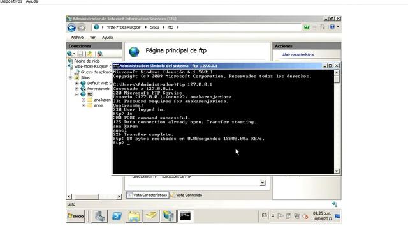
Task: Select Grupos de aplicaciones in tree
Action: 96,72
